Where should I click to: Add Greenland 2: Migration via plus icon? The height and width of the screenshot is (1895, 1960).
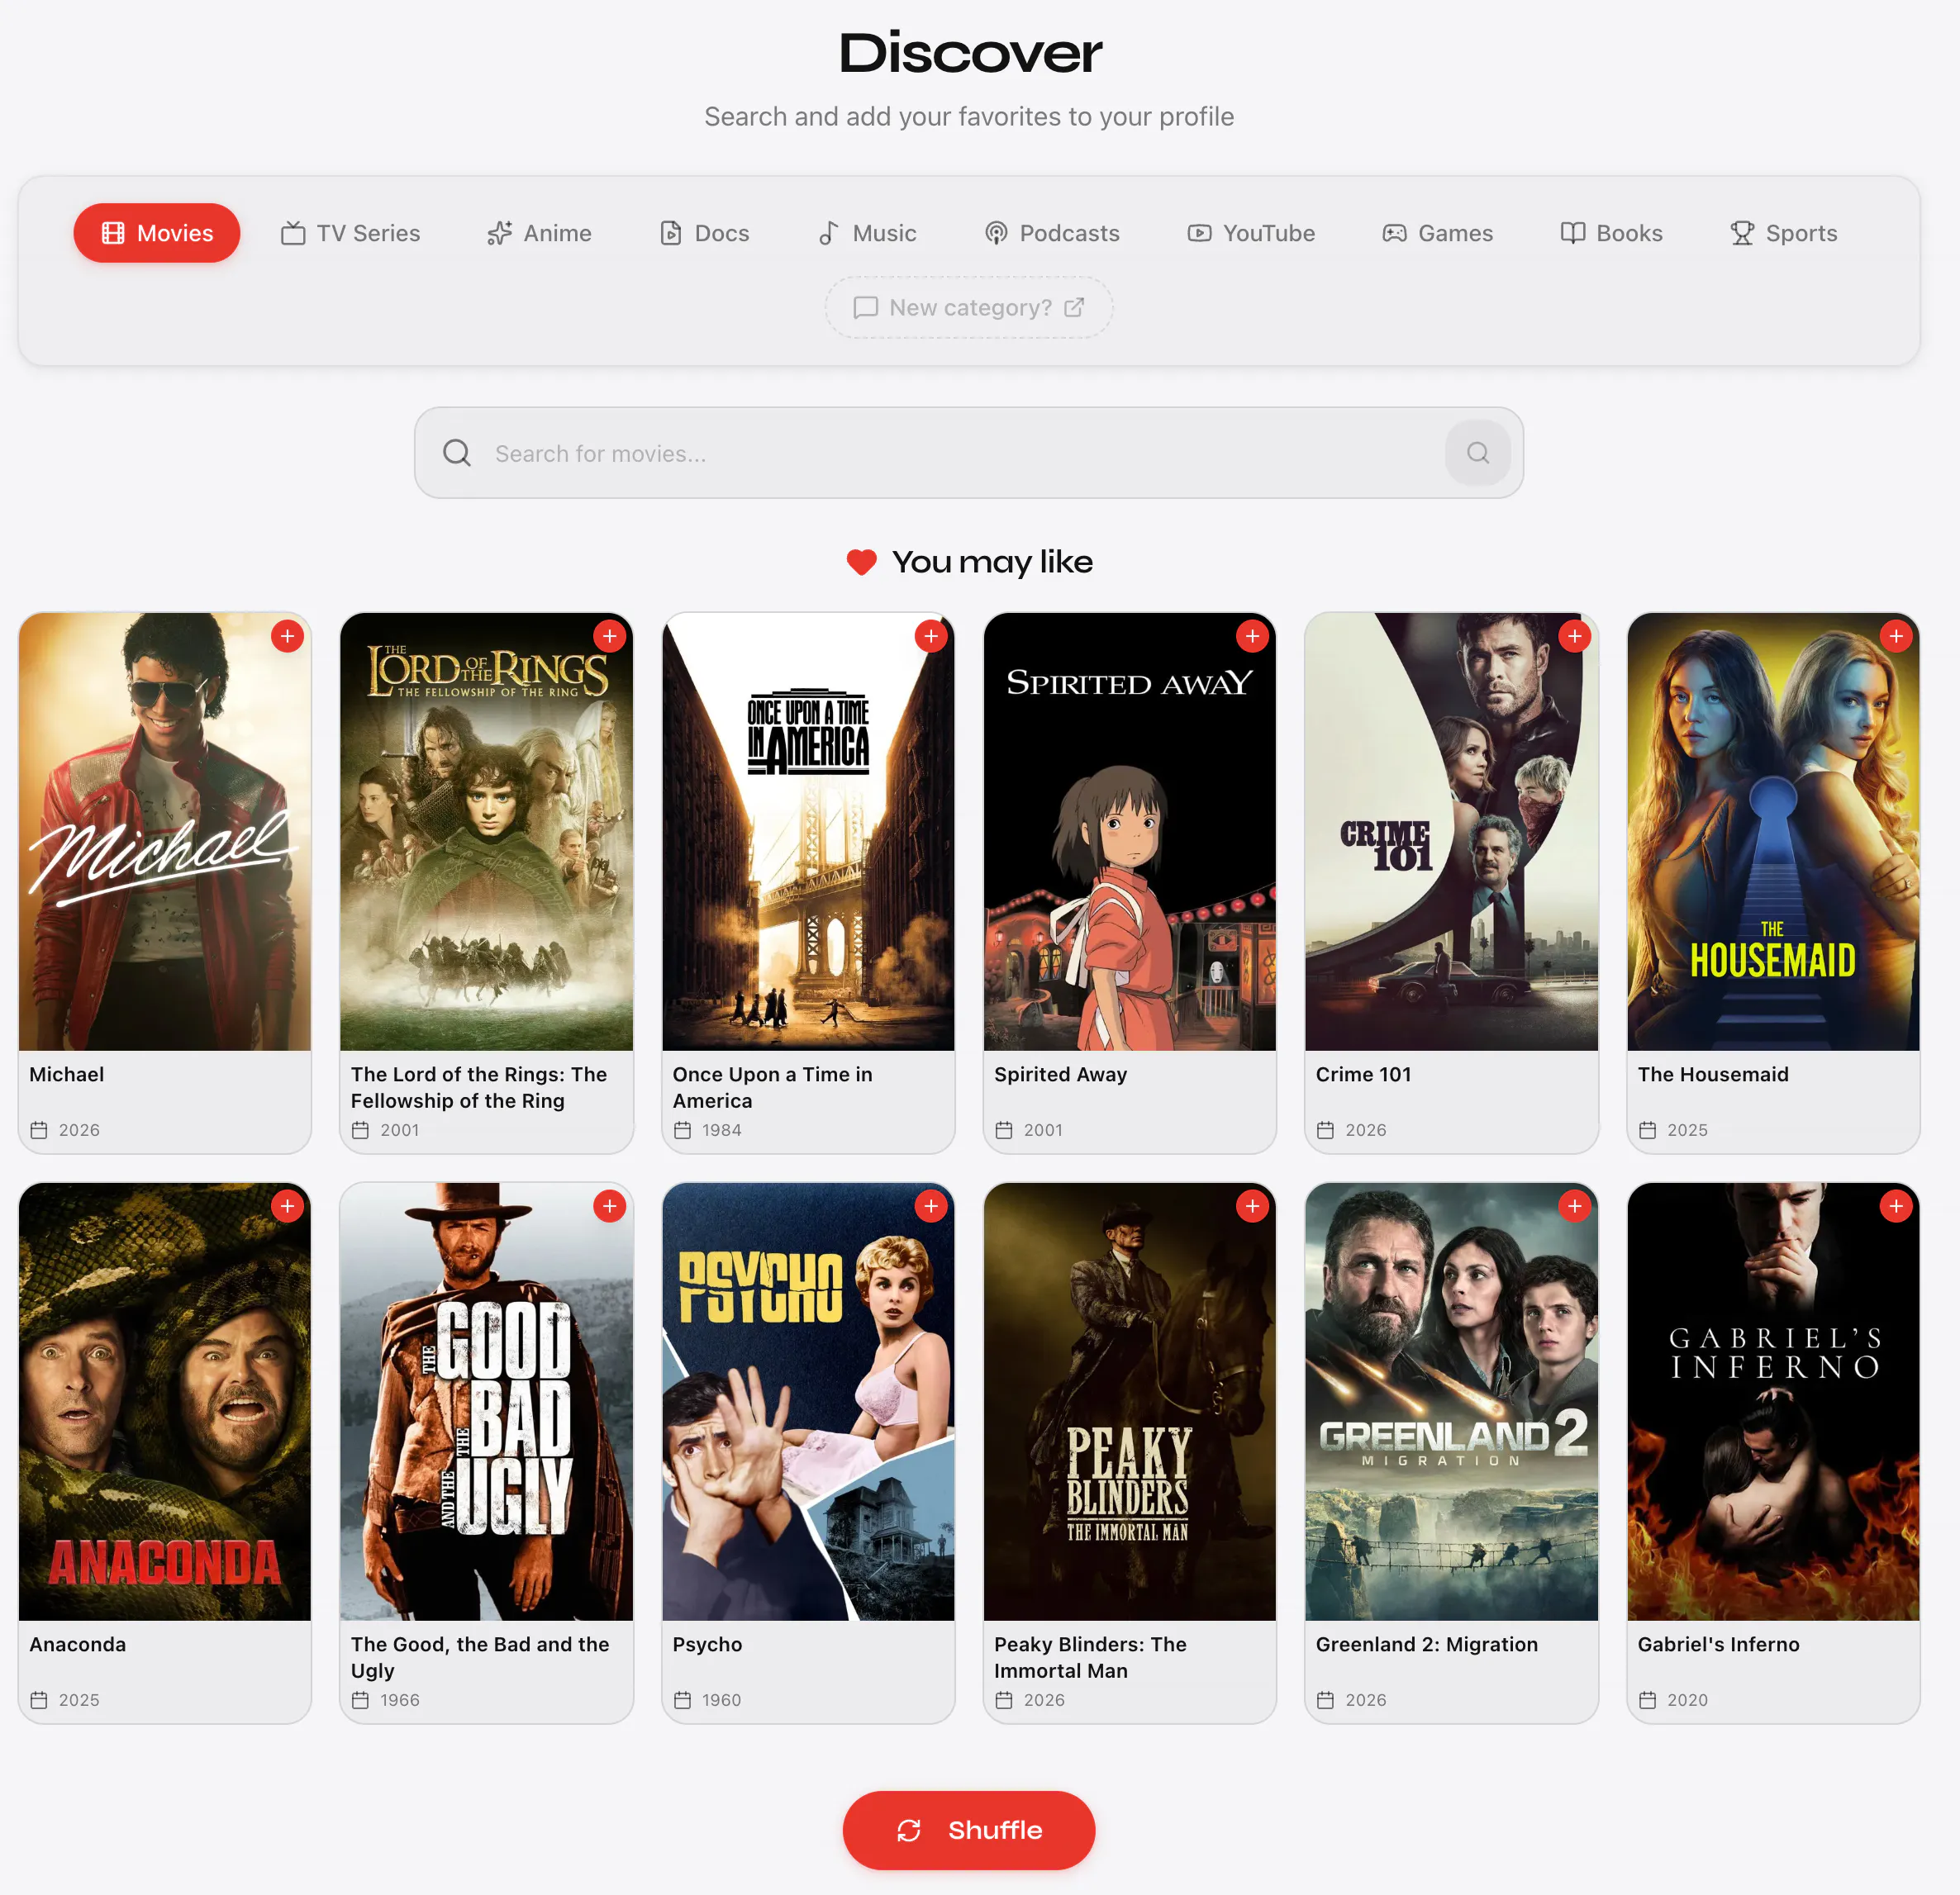pyautogui.click(x=1574, y=1206)
